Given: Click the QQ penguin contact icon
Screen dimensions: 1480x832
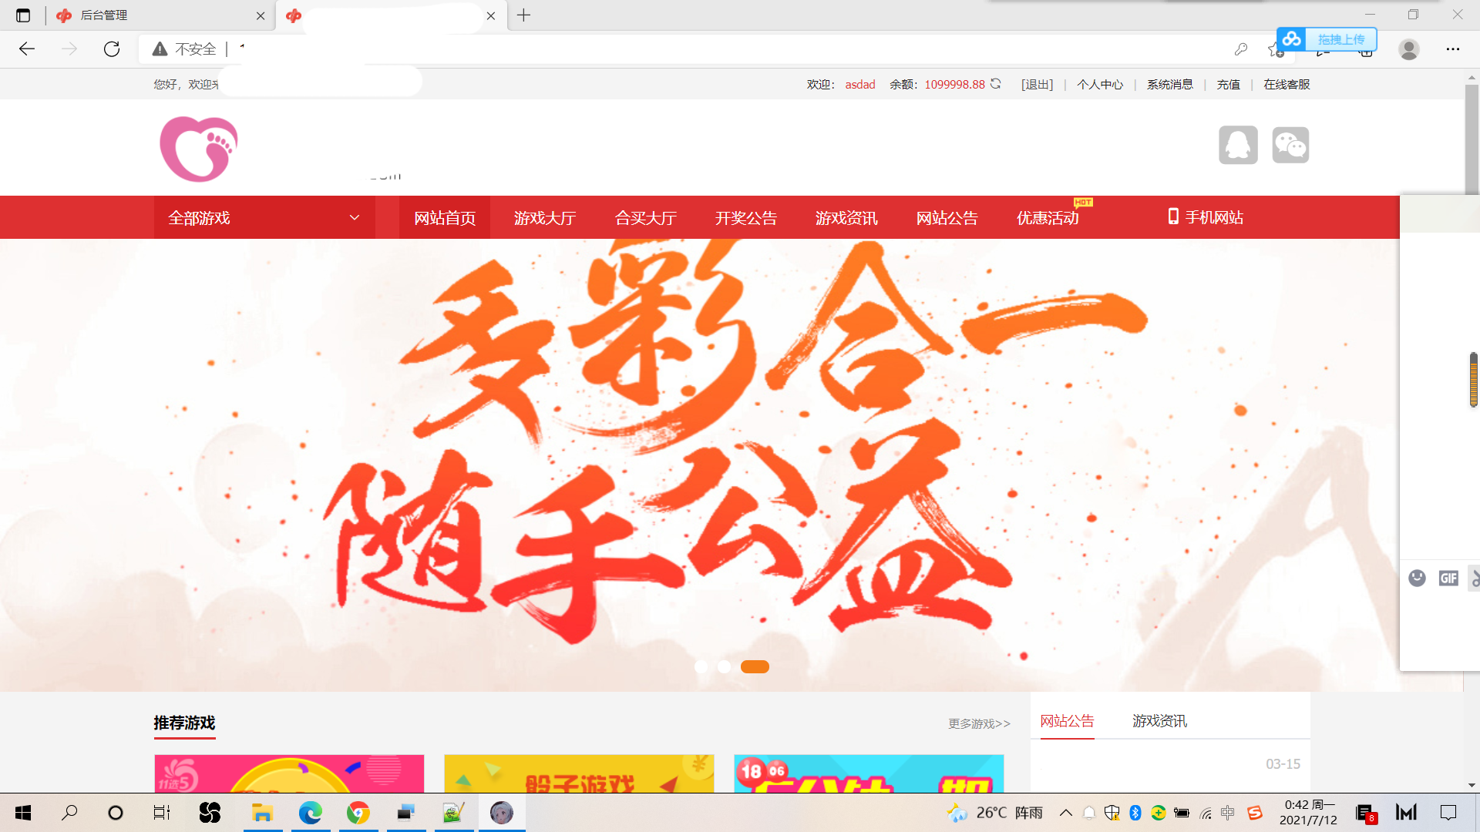Looking at the screenshot, I should [x=1238, y=145].
